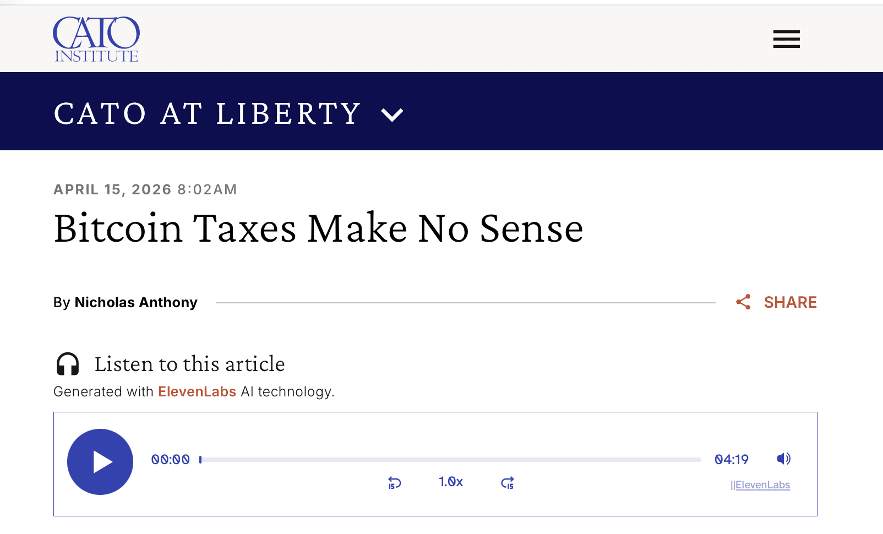This screenshot has width=883, height=534.
Task: Click the Bitcoin Taxes Make No Sense headline
Action: 318,228
